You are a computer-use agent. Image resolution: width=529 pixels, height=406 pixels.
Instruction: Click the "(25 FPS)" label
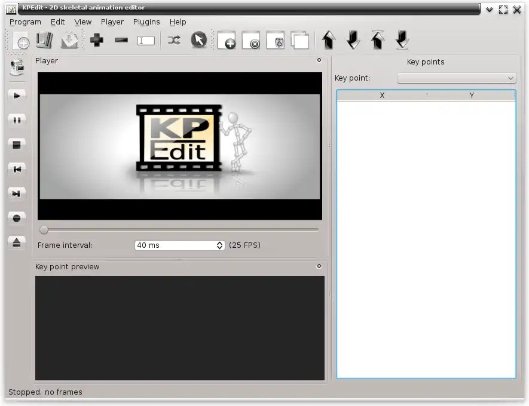coord(244,245)
